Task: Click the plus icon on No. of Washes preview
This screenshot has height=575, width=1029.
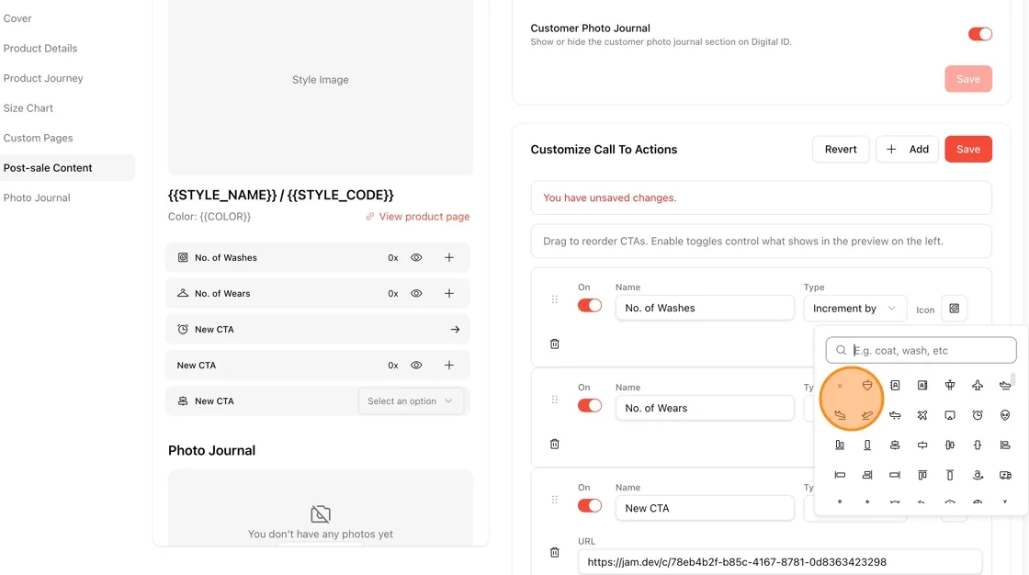Action: coord(449,258)
